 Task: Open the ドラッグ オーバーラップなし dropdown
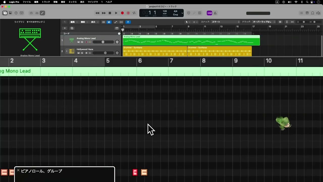(264, 22)
